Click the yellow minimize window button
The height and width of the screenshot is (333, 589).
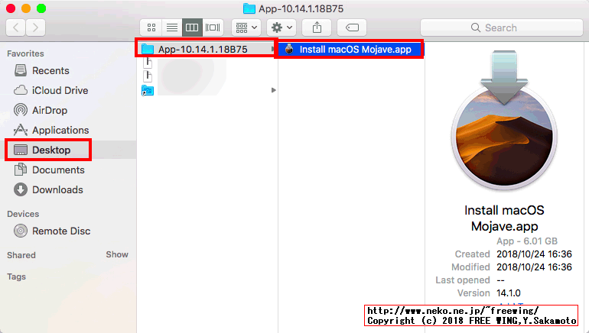[x=26, y=8]
